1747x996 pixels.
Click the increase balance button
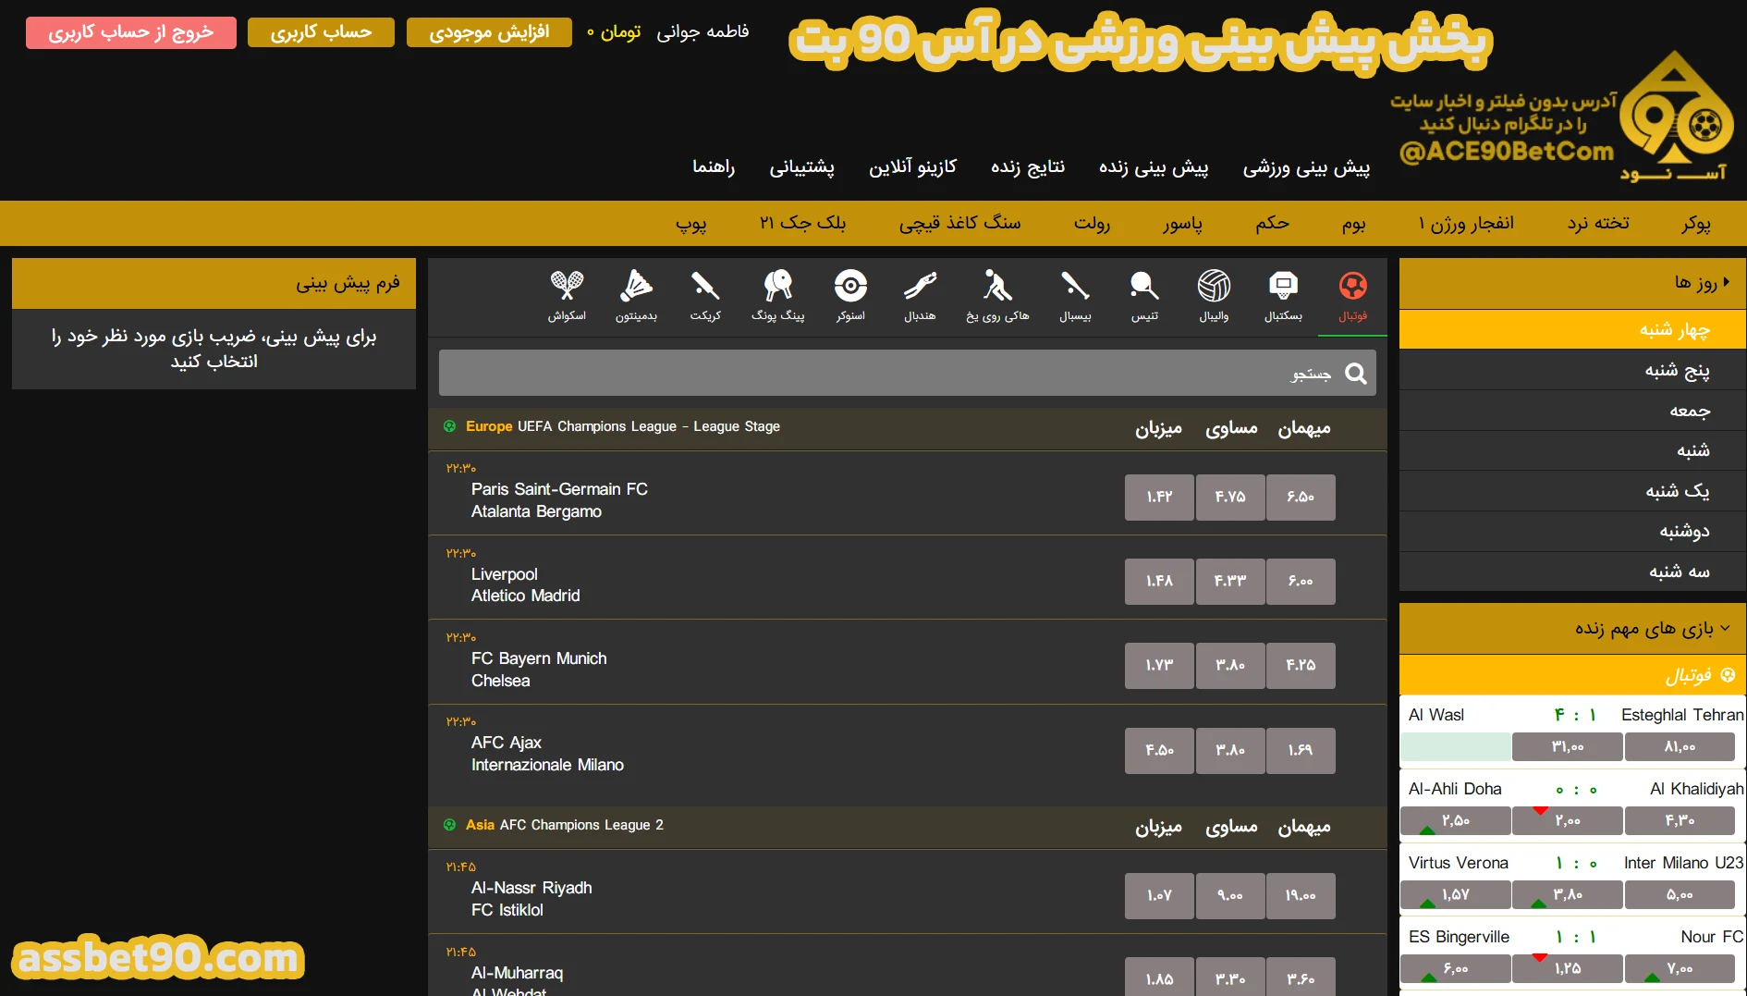click(489, 32)
